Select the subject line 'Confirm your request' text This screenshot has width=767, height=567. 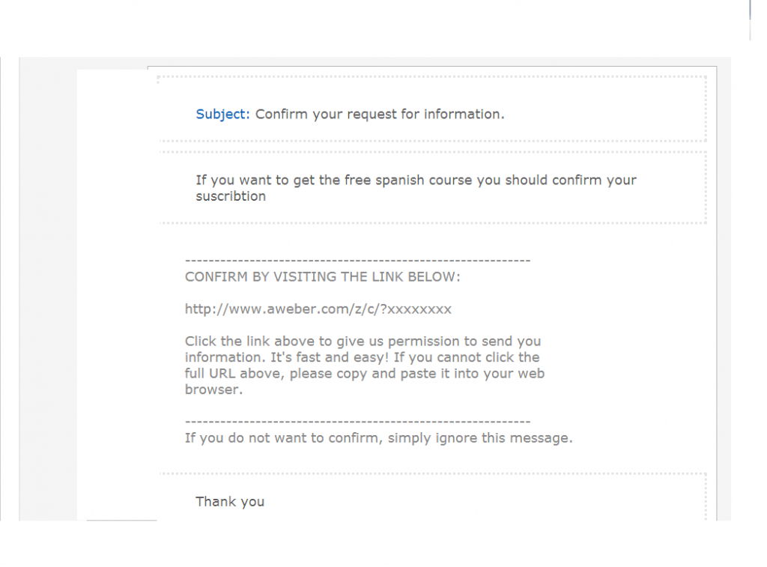[327, 115]
